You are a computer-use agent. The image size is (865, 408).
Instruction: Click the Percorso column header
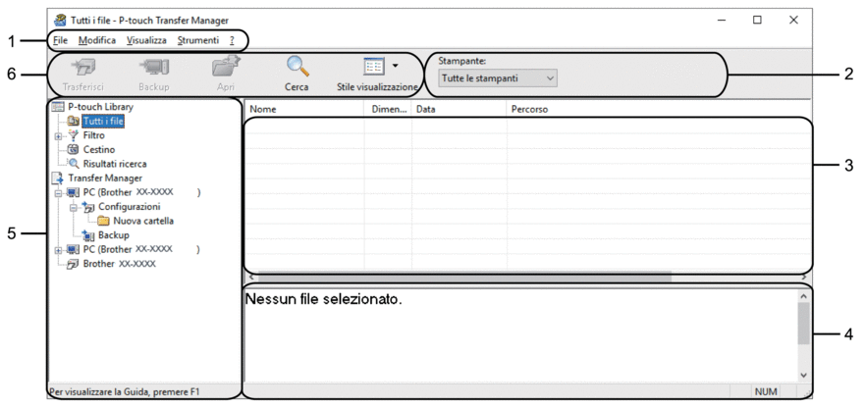pos(659,109)
